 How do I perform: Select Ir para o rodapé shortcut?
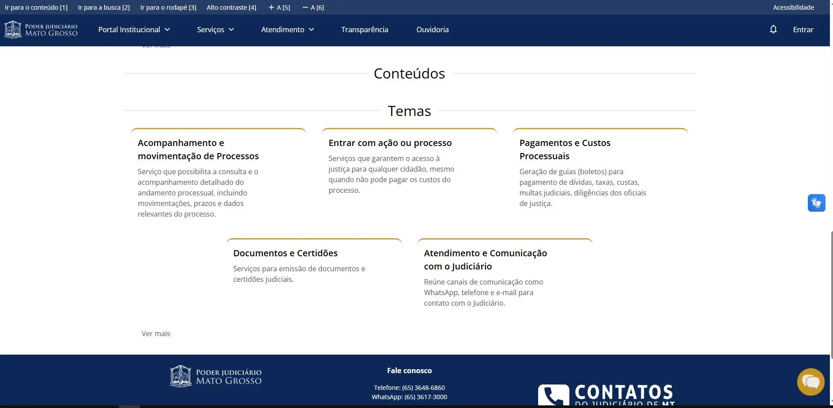click(168, 7)
